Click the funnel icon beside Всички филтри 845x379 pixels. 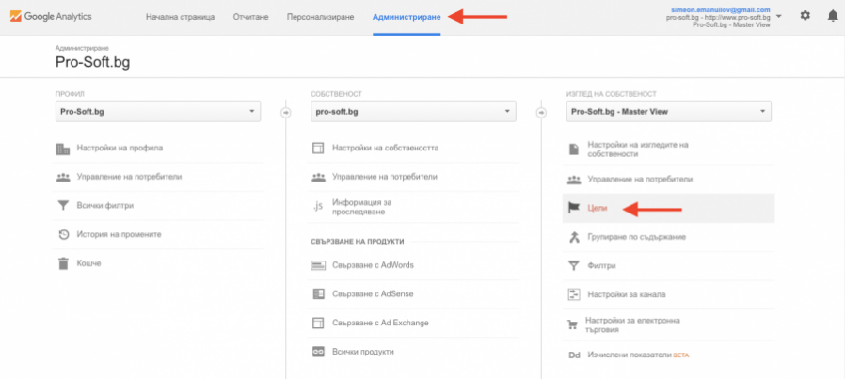(63, 206)
